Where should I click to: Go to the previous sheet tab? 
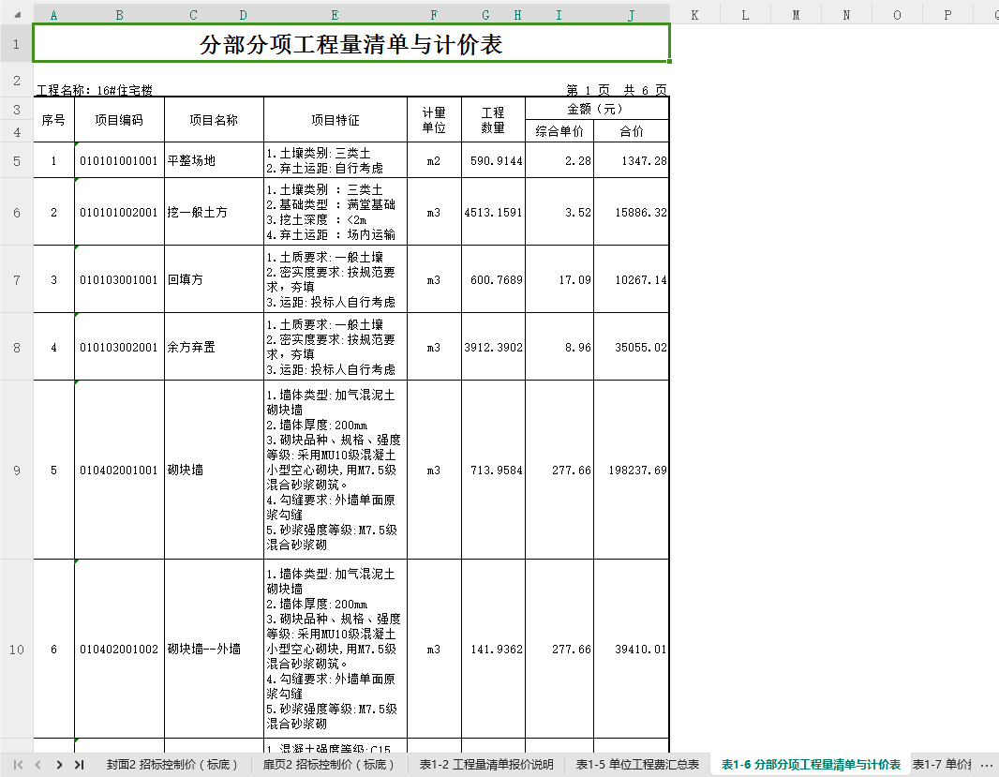(38, 764)
